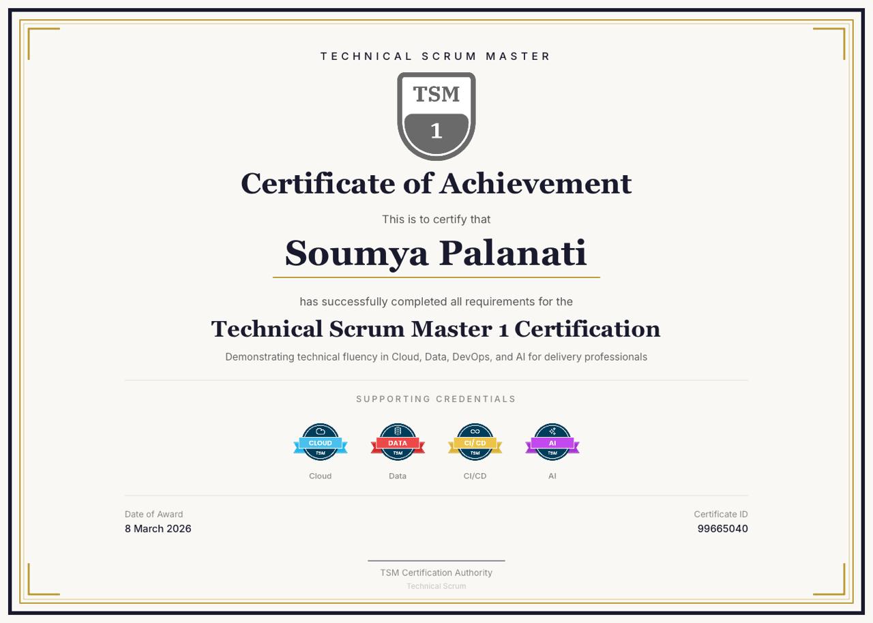Image resolution: width=873 pixels, height=623 pixels.
Task: Click the faint Technical Scrum footer text
Action: coord(436,586)
